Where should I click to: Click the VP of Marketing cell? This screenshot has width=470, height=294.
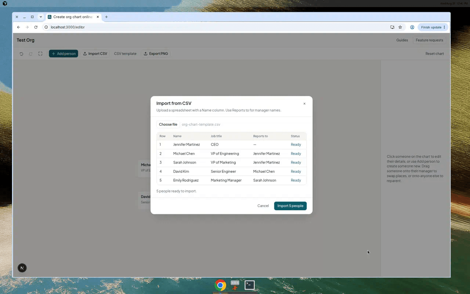point(223,162)
